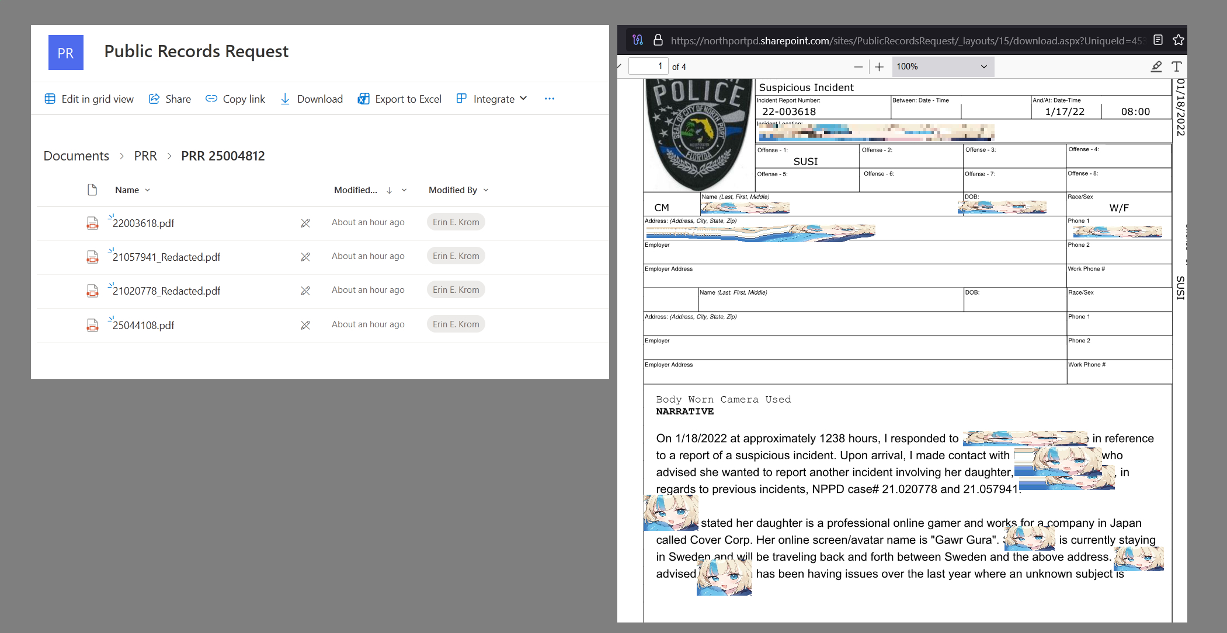Click the Download button
Image resolution: width=1227 pixels, height=633 pixels.
312,99
